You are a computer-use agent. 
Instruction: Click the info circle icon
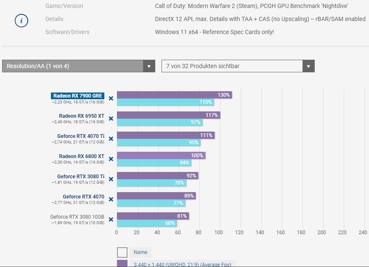[x=21, y=21]
